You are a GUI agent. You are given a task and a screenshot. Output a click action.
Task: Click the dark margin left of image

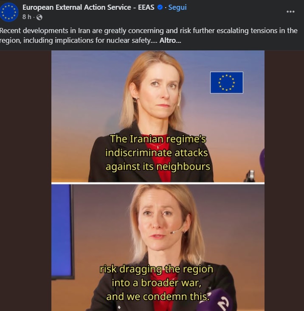click(x=25, y=180)
